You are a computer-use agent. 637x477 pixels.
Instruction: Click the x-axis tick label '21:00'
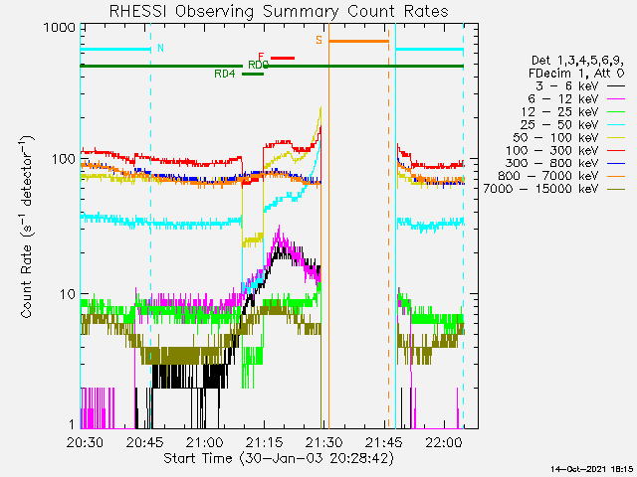click(204, 442)
